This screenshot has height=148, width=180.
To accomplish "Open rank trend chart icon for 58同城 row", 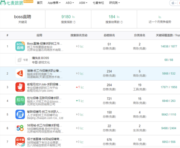I will coord(82,128).
